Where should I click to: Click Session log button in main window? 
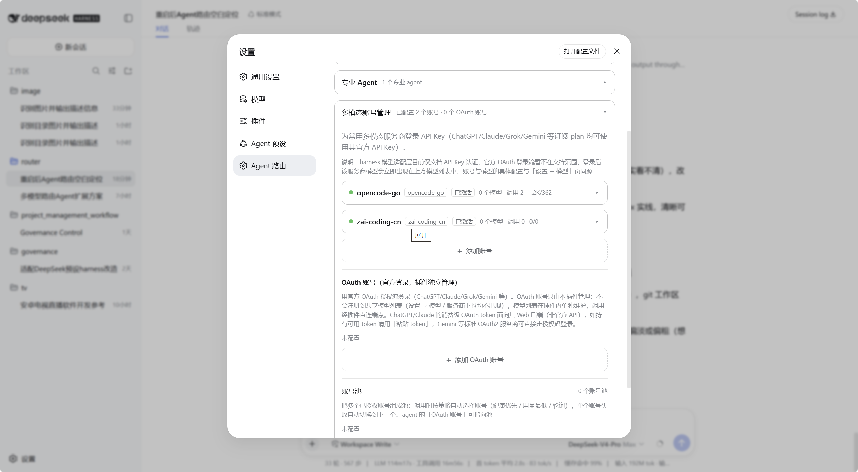point(815,15)
